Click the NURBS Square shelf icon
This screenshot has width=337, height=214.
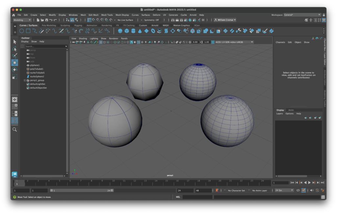28,31
